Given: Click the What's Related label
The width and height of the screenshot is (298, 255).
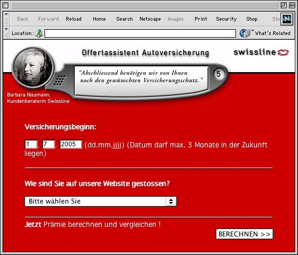Looking at the screenshot, I should [273, 33].
